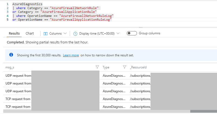Screen dimensions: 217x114
Task: Toggle the Group columns switch
Action: [x=132, y=33]
